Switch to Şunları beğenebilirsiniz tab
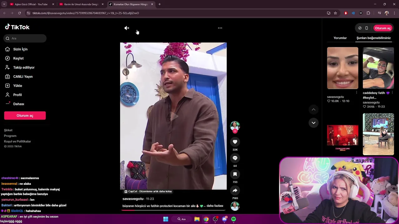 click(373, 38)
